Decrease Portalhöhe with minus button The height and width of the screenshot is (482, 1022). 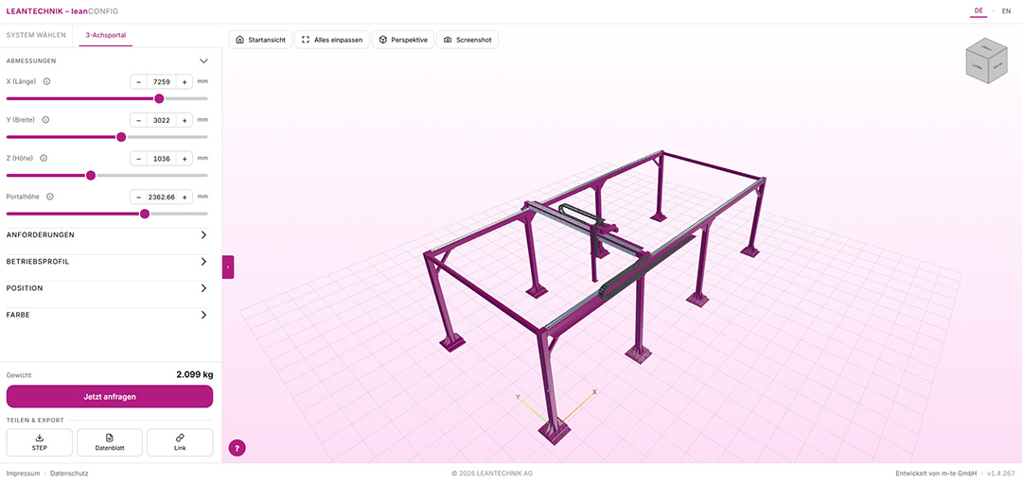(x=139, y=197)
